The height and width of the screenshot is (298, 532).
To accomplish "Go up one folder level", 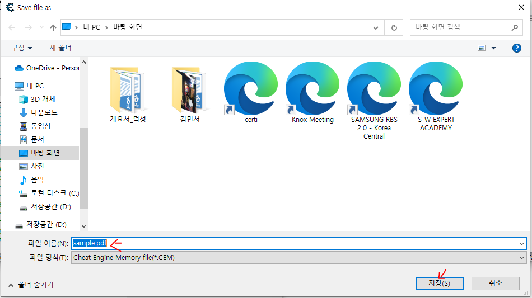I will [53, 27].
